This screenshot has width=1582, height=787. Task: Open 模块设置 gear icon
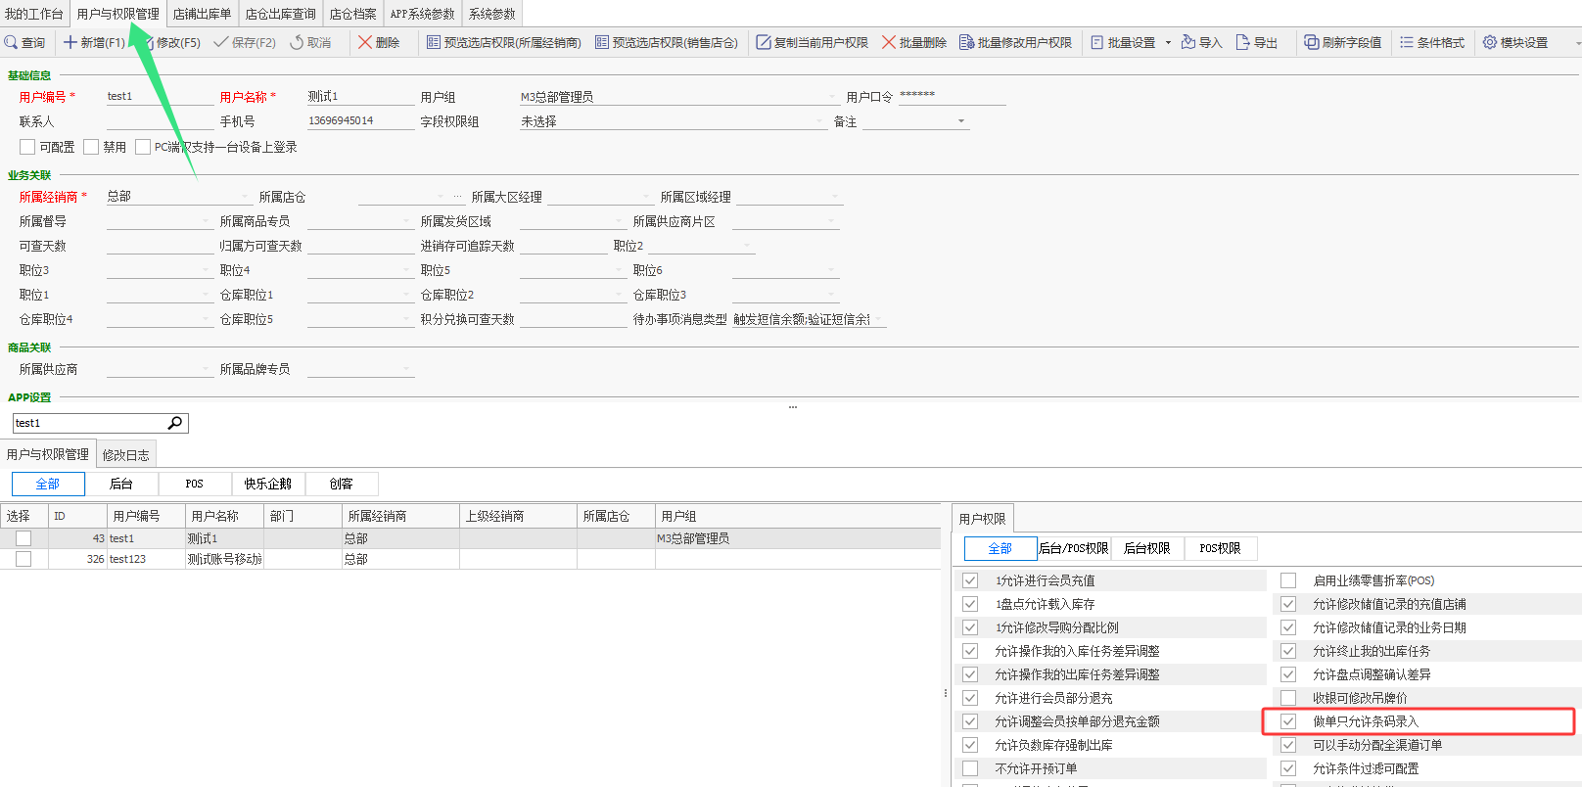click(1490, 42)
